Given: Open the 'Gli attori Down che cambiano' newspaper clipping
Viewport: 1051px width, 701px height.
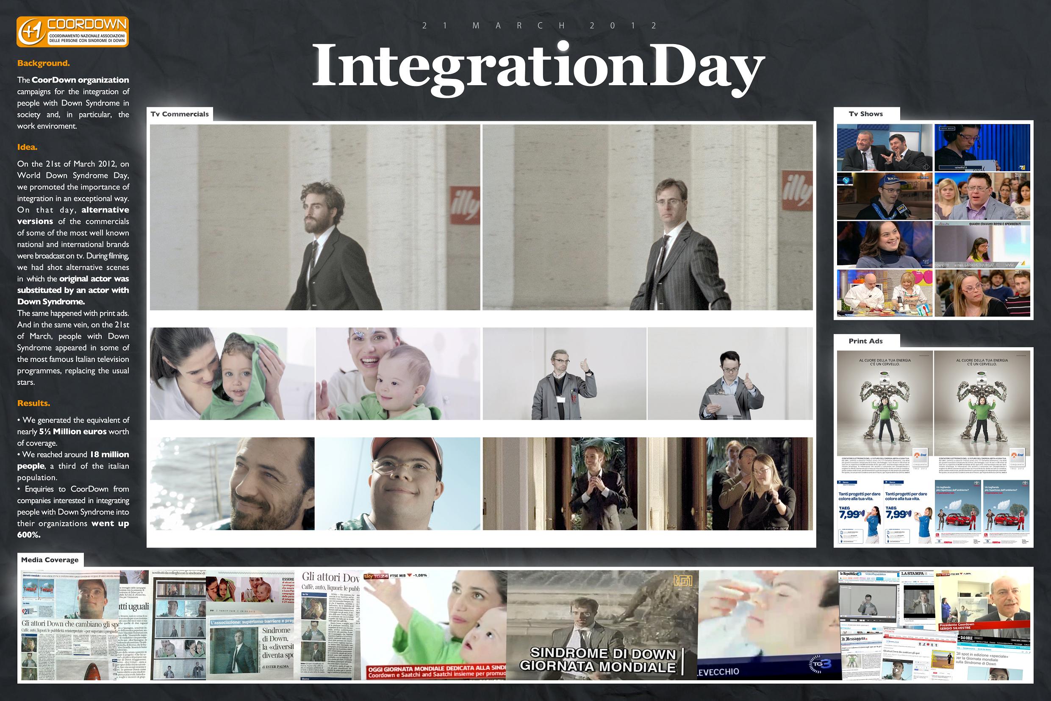Looking at the screenshot, I should [71, 625].
